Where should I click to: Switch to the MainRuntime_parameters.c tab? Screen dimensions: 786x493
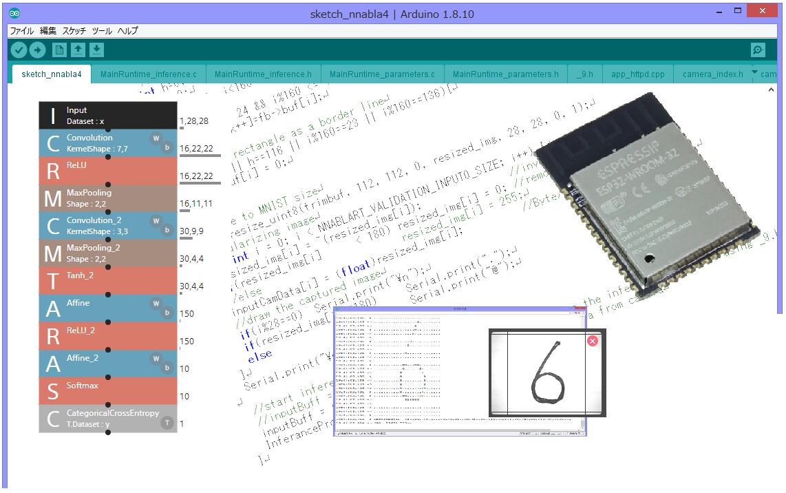point(382,74)
